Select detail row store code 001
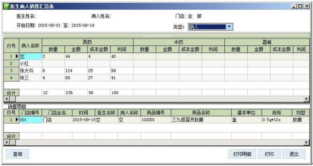Image resolution: width=313 pixels, height=166 pixels. pyautogui.click(x=31, y=120)
